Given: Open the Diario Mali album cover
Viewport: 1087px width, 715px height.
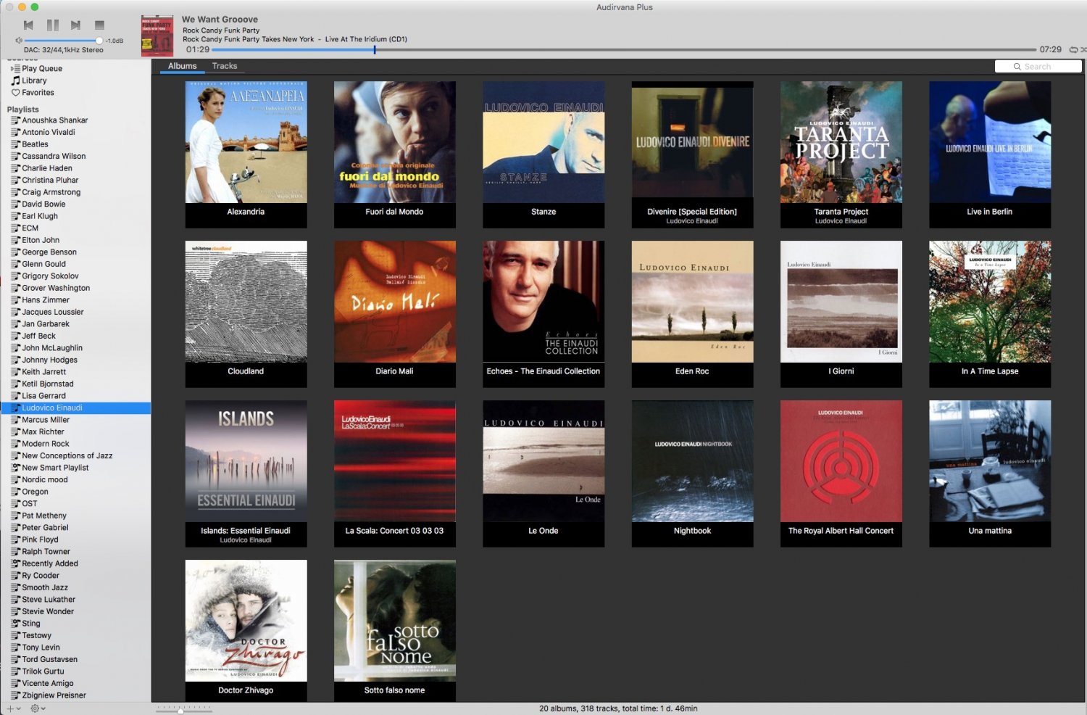Looking at the screenshot, I should tap(395, 302).
